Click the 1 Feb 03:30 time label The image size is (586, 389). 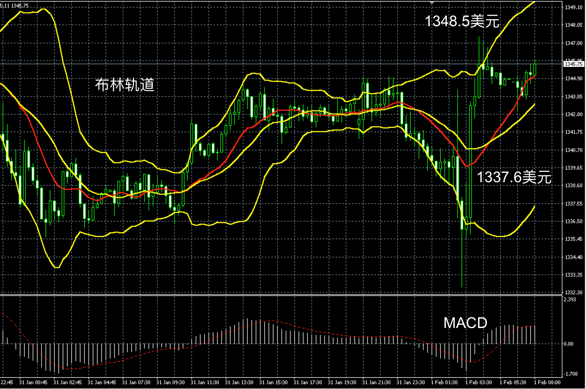479,382
